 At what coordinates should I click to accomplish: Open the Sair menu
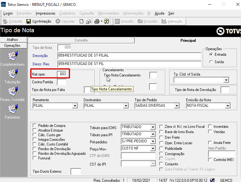pyautogui.click(x=171, y=14)
